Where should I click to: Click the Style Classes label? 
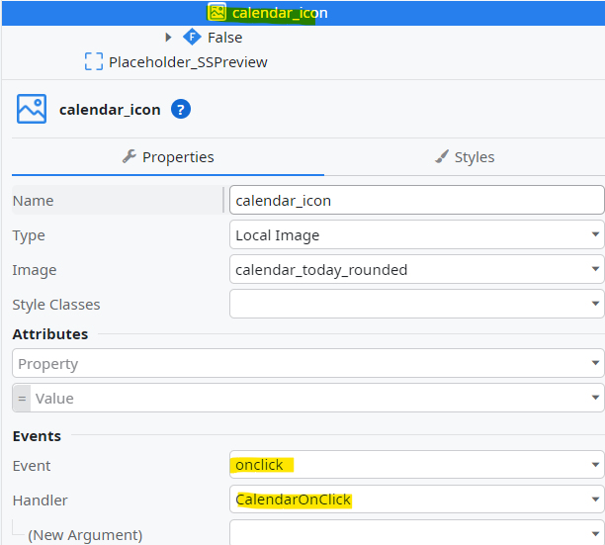[x=56, y=305]
